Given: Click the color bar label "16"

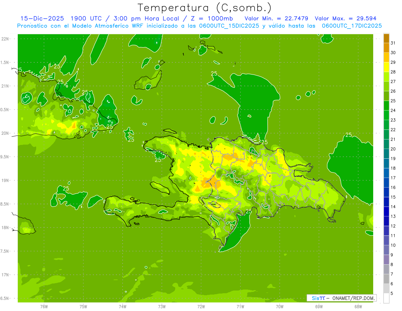Looking at the screenshot, I should (393, 188).
